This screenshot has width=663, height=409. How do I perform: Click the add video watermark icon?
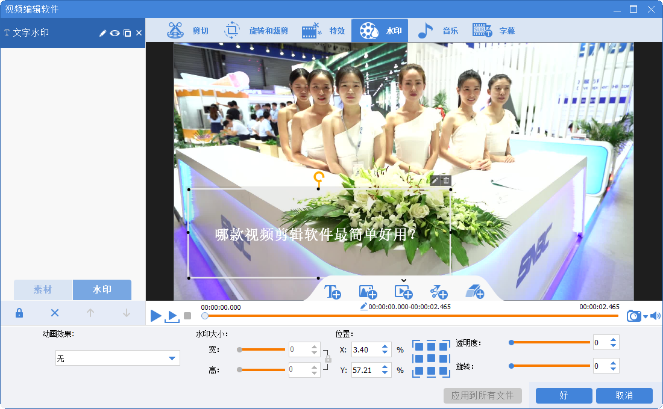coord(403,292)
